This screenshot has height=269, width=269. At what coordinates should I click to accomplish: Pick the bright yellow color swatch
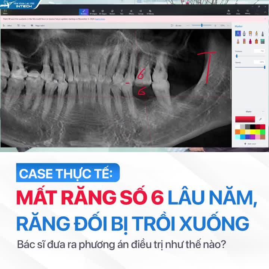(253, 132)
